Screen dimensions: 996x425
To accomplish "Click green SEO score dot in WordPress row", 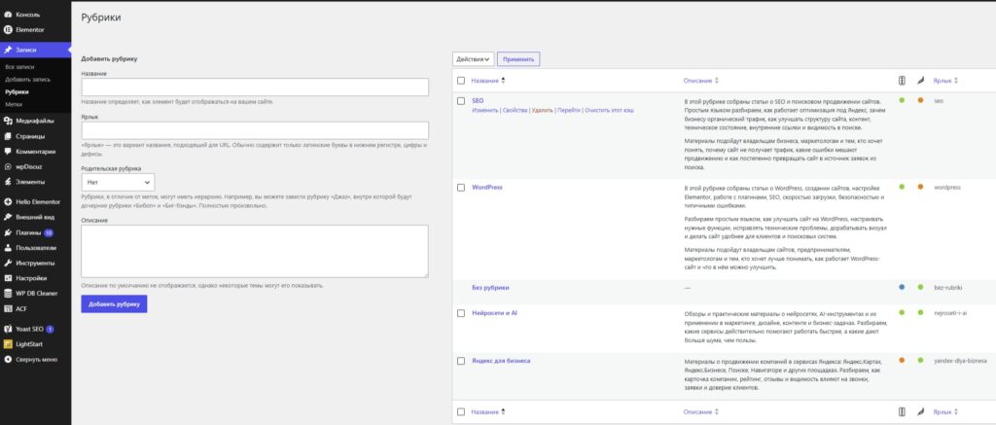I will (x=902, y=187).
